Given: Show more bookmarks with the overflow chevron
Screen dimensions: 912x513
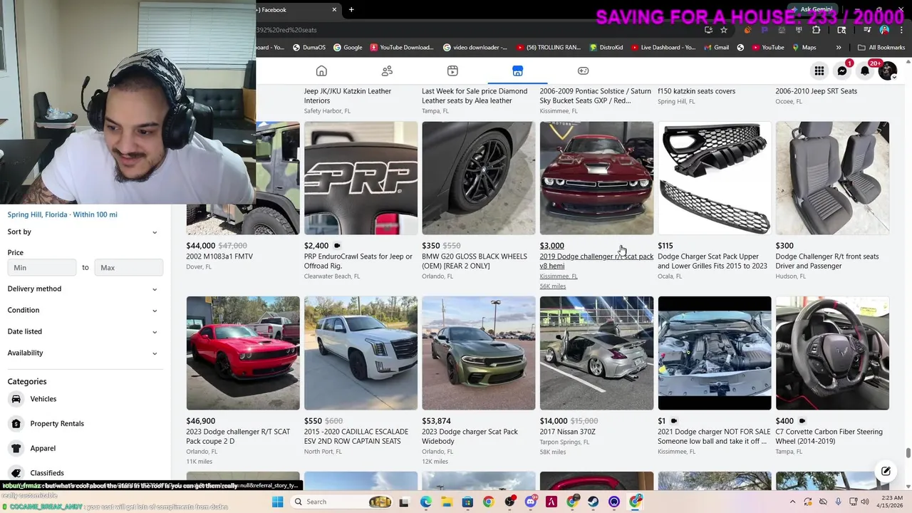Looking at the screenshot, I should tap(839, 48).
